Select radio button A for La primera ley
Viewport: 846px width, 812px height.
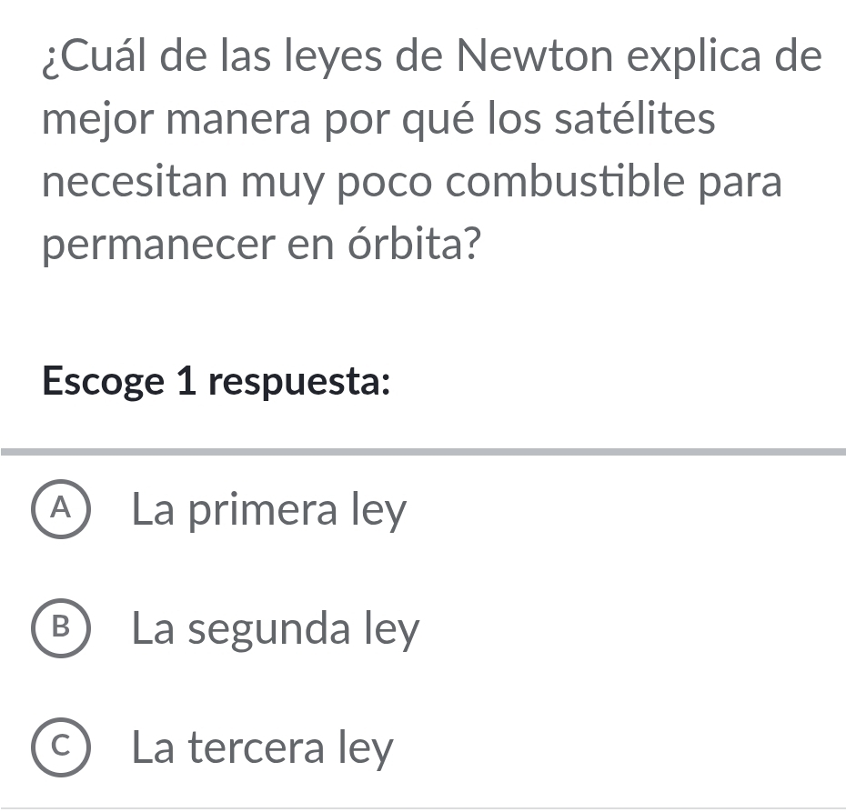tap(62, 512)
